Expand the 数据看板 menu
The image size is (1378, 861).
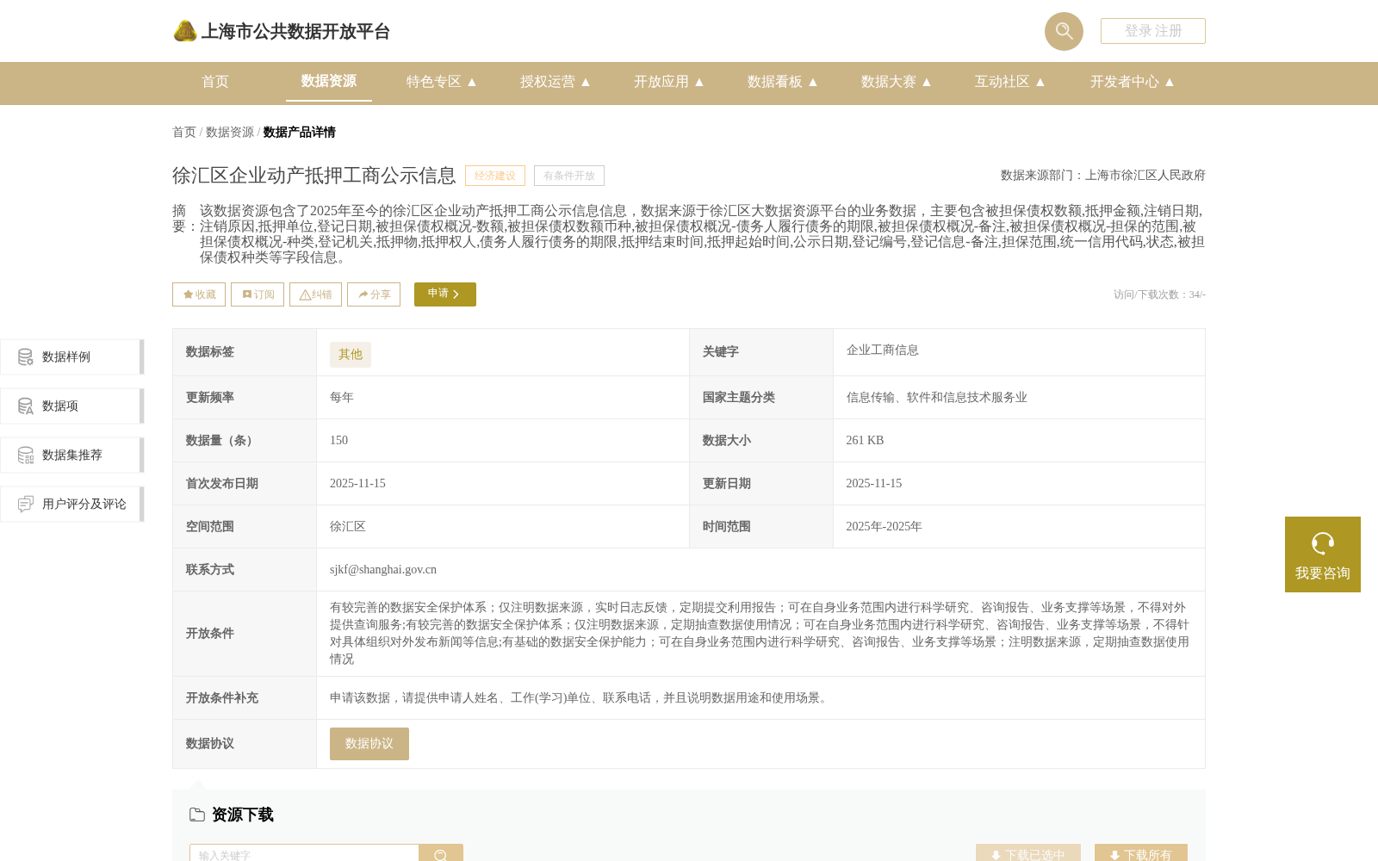[x=783, y=82]
